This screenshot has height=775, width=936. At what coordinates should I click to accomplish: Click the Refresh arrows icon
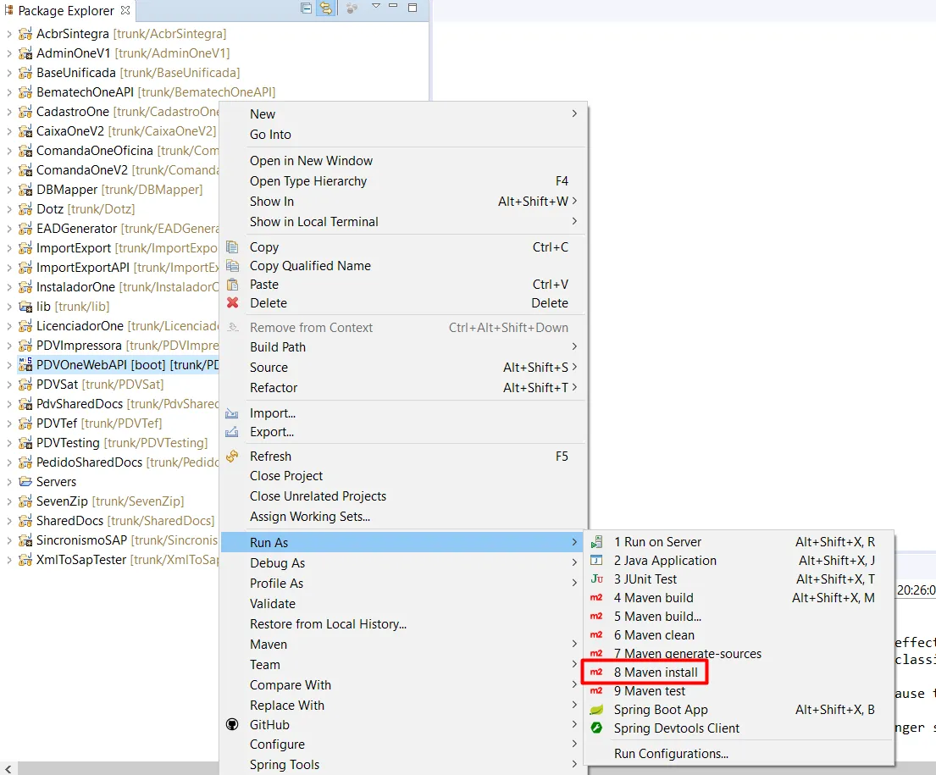pos(232,457)
